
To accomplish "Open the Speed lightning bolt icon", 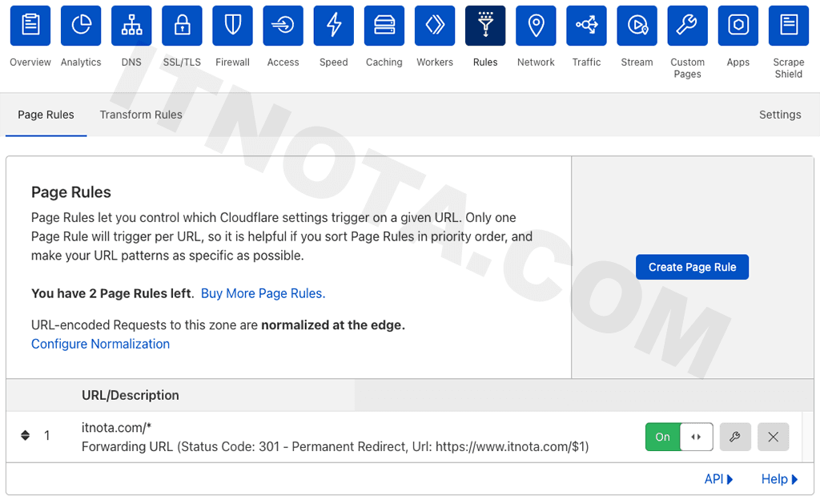I will click(334, 26).
